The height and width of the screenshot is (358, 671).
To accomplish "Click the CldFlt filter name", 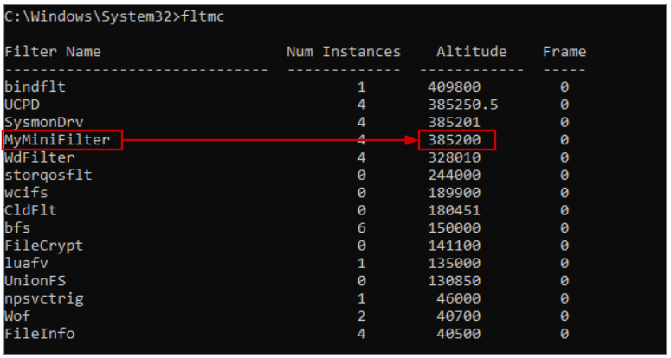I will [31, 210].
